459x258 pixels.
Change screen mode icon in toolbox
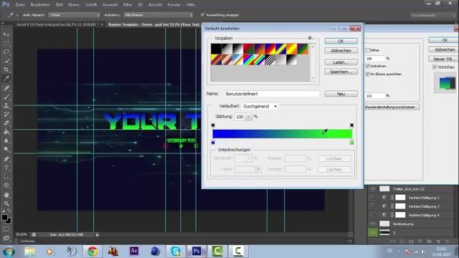click(6, 238)
